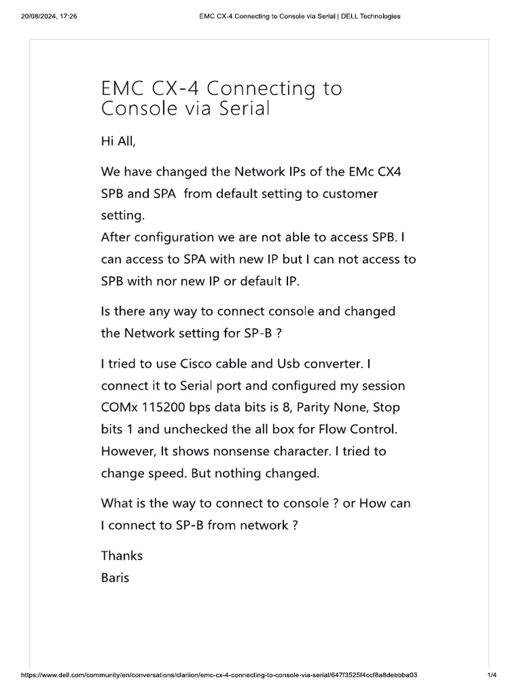Click the 'Hi All,' greeting text
Screen dimensions: 517x690
[123, 142]
